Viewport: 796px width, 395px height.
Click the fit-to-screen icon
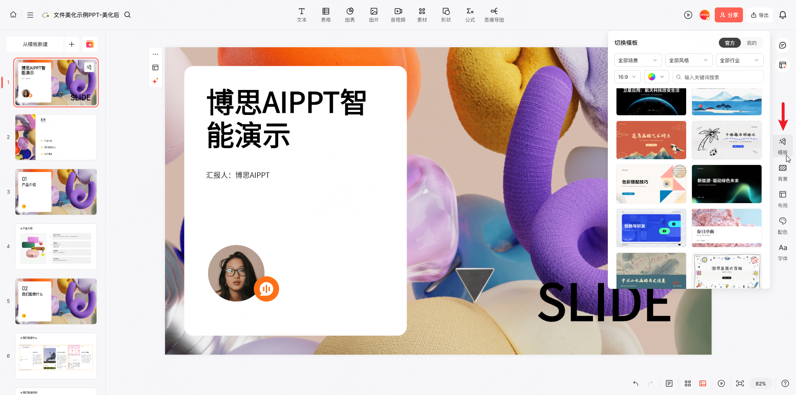tap(740, 383)
